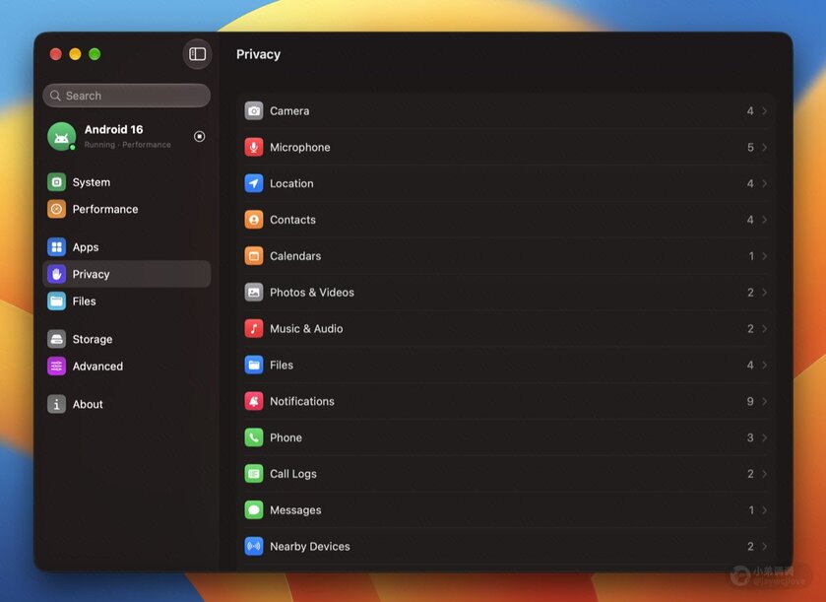Click the Music & Audio label
This screenshot has height=602, width=826.
pyautogui.click(x=306, y=328)
